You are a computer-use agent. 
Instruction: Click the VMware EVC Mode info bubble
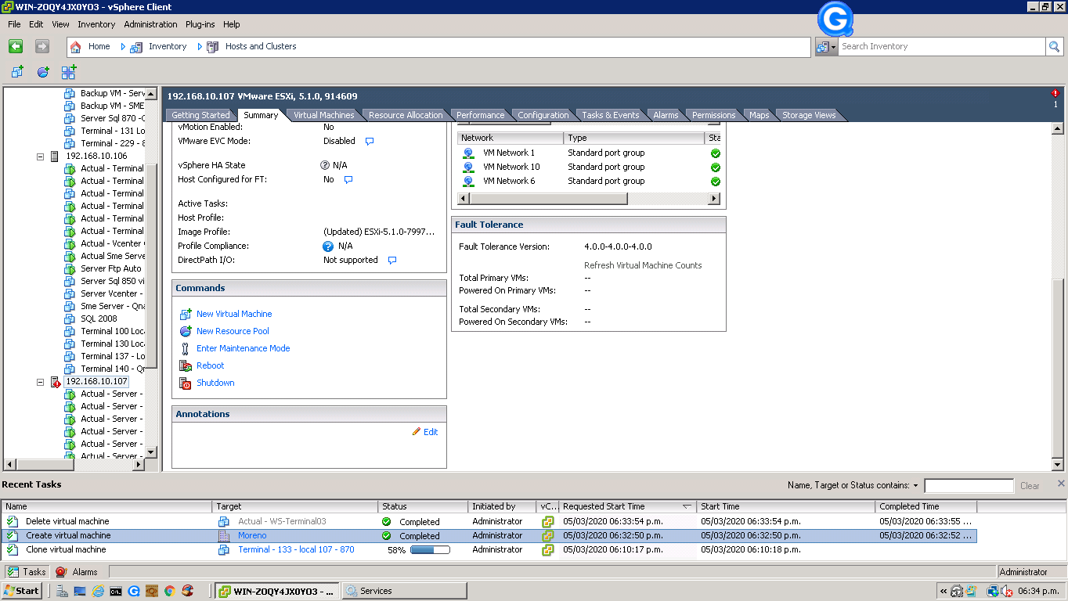(370, 142)
